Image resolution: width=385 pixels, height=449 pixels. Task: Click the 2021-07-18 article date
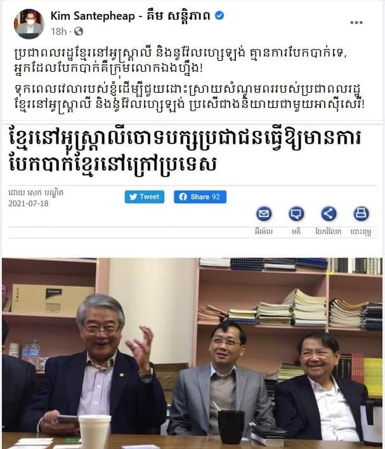click(x=29, y=204)
